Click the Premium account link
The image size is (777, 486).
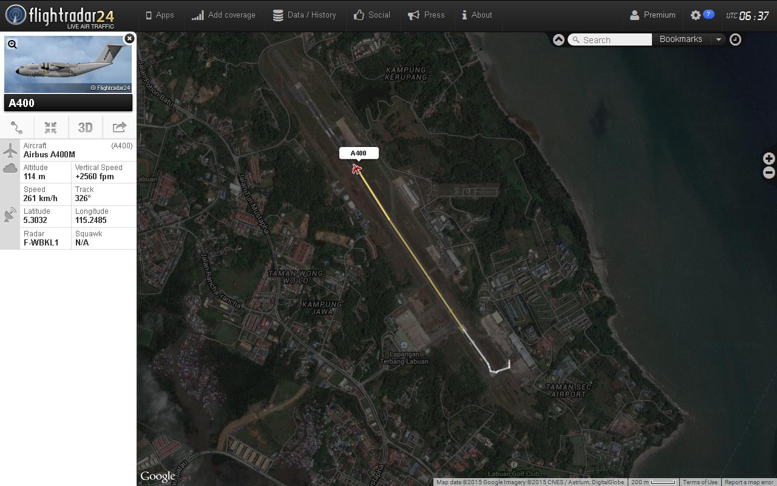point(653,15)
